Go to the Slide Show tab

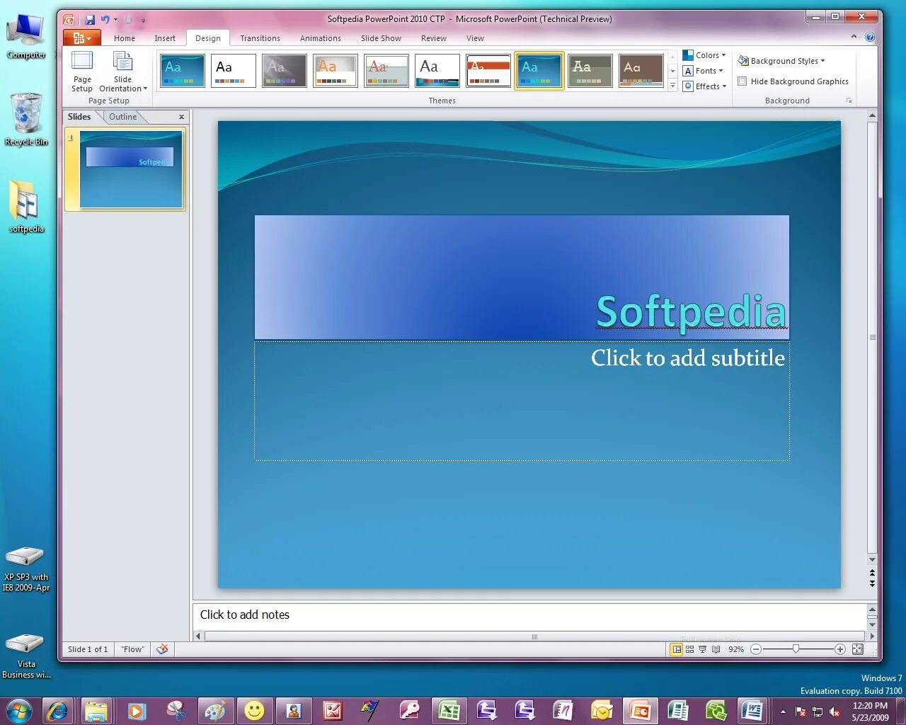pos(381,38)
